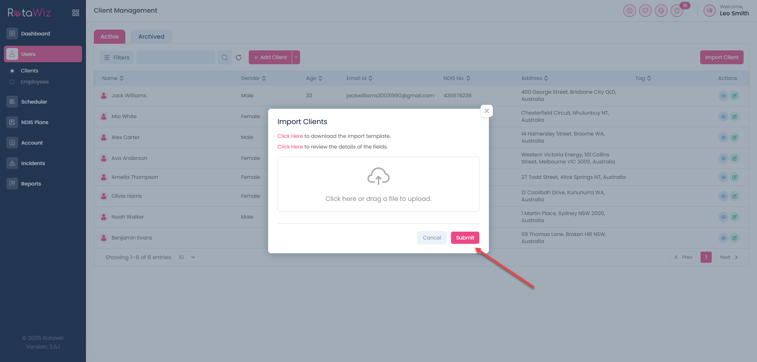The image size is (757, 362).
Task: Open the entries per page dropdown
Action: (186, 257)
